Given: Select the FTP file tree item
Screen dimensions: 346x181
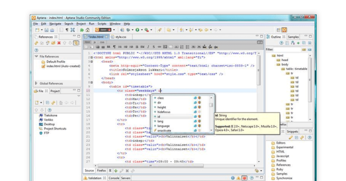Looking at the screenshot, I should (44, 133).
